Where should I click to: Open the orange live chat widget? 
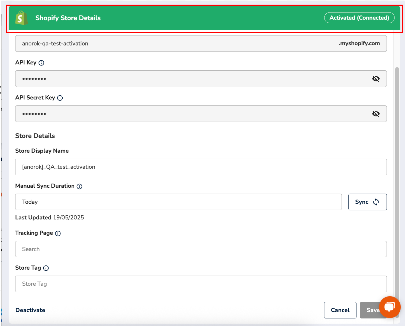[x=390, y=307]
